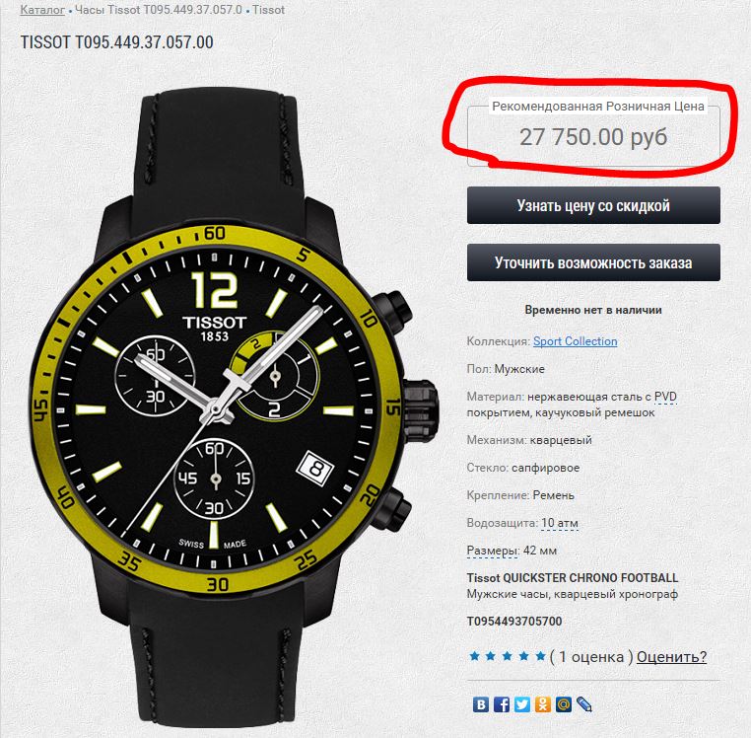751x738 pixels.
Task: Choose the third rating star
Action: coord(508,655)
